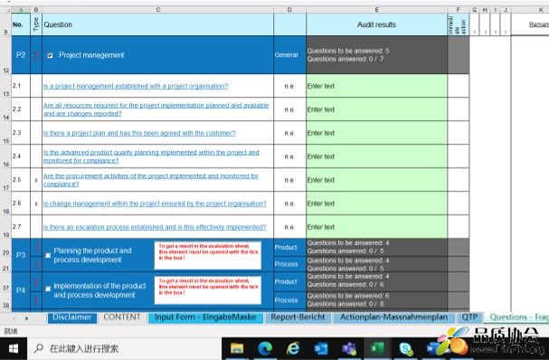Image resolution: width=549 pixels, height=360 pixels.
Task: Open the Report-Bericht sheet tab
Action: click(298, 317)
